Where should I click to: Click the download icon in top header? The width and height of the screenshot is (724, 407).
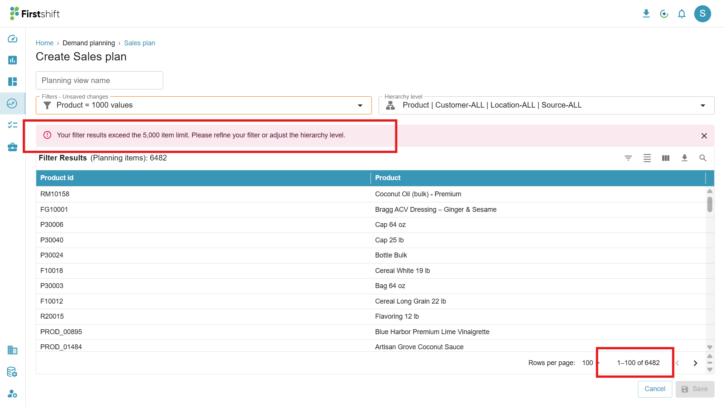[x=646, y=14]
